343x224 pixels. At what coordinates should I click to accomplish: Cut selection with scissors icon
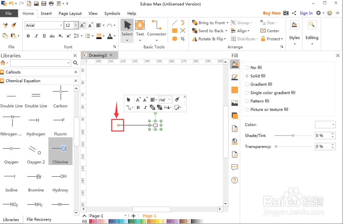(5, 25)
